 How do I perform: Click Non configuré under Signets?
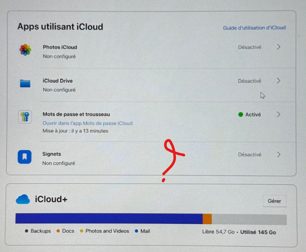coord(59,163)
